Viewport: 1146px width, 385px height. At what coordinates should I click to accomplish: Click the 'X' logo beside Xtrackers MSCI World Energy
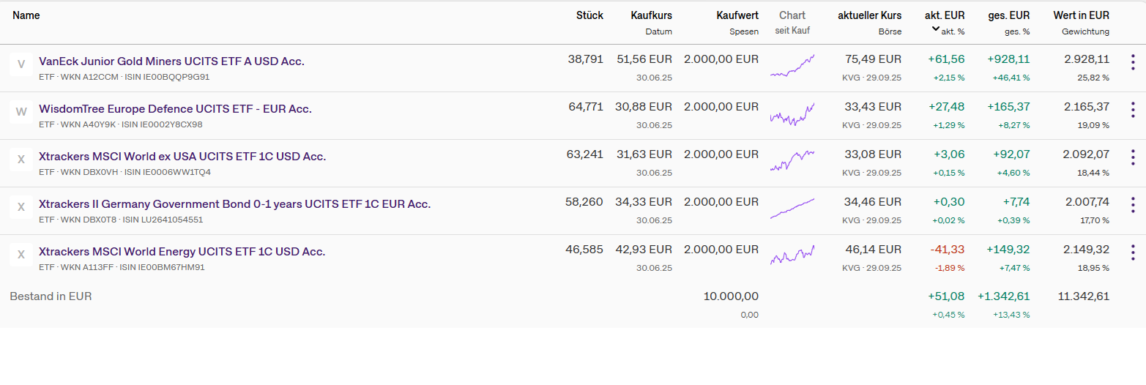(21, 255)
